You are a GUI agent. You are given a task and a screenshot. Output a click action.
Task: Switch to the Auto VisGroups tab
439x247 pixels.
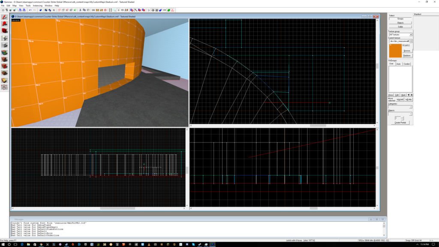click(x=399, y=64)
